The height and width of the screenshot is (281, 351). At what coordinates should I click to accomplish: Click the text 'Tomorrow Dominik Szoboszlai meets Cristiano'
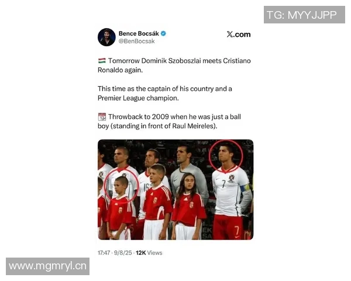click(x=180, y=61)
